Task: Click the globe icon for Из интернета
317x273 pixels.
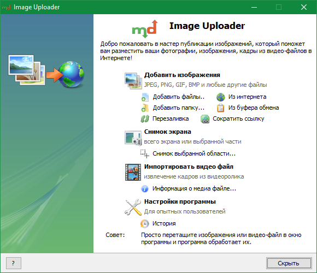Action: [x=221, y=97]
